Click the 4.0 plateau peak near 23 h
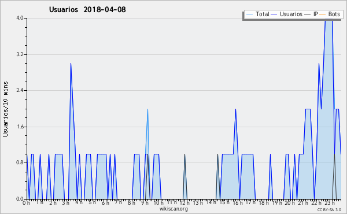 point(328,19)
